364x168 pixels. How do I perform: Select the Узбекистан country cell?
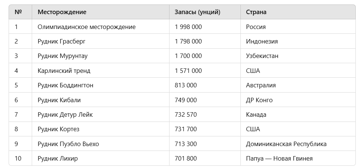click(262, 56)
